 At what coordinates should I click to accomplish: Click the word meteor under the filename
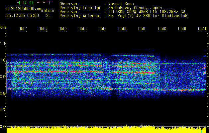click(48, 11)
